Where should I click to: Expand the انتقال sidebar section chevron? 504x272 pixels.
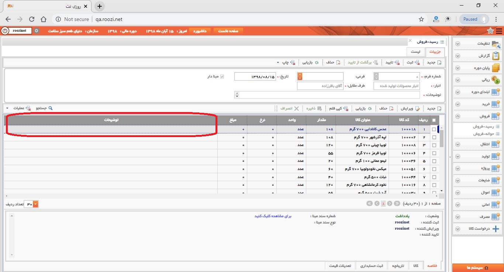(x=458, y=144)
